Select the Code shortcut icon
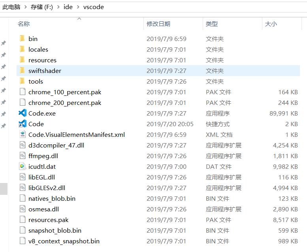 [23, 124]
